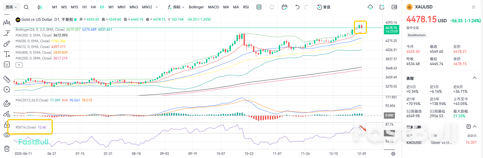Collapse the indicator legend list

[x=19, y=65]
